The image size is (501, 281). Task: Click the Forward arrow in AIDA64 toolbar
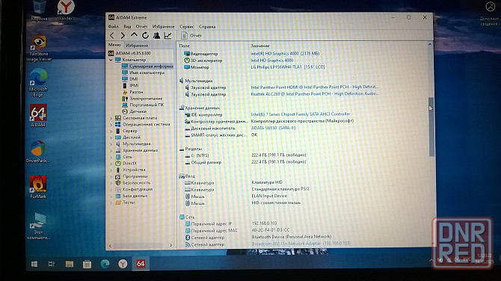pyautogui.click(x=123, y=35)
